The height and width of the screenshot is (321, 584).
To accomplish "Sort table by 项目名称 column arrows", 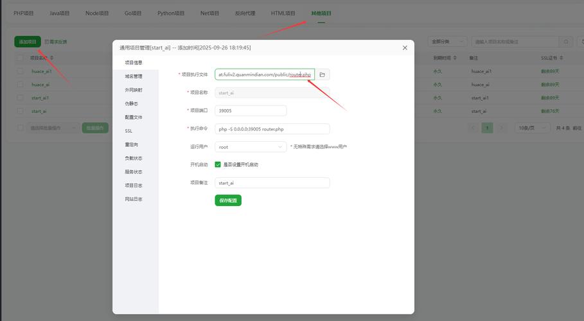I will point(52,58).
